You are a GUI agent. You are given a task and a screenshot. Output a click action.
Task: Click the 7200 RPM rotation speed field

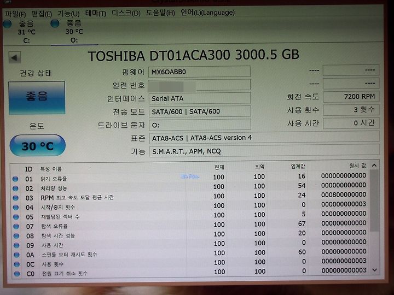(x=351, y=97)
